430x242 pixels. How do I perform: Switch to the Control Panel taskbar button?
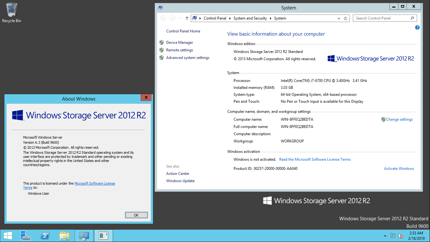click(84, 236)
